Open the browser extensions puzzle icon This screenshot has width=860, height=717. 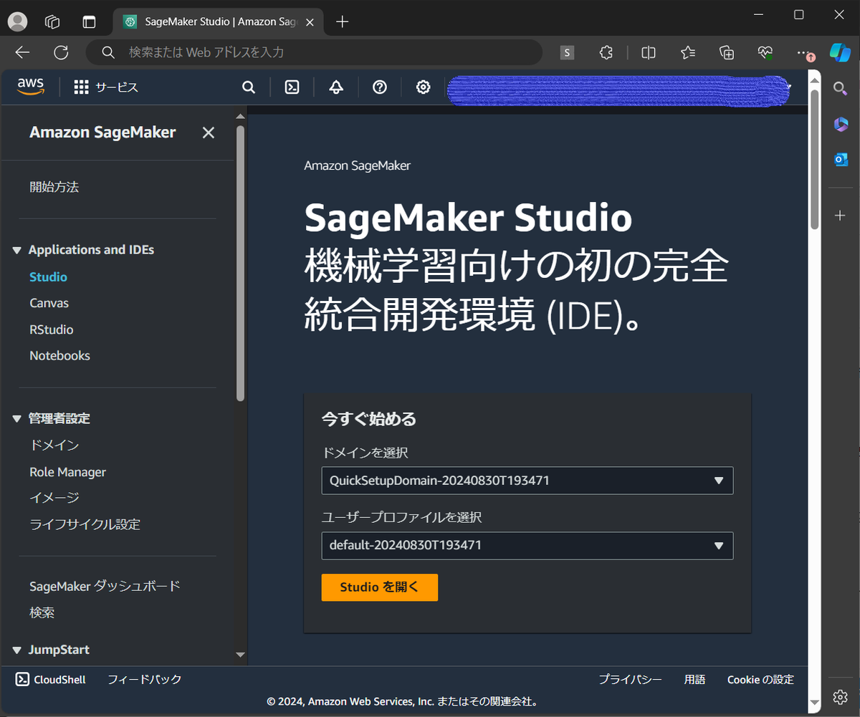point(606,52)
